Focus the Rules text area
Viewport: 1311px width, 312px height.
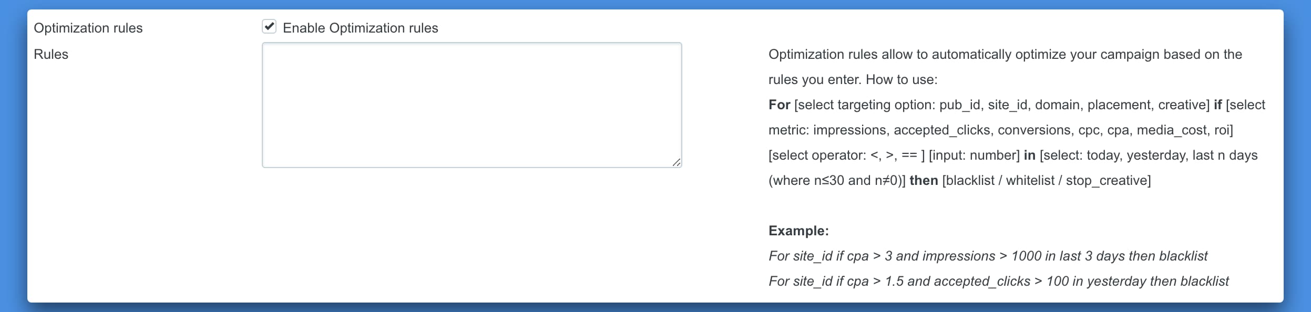(x=472, y=105)
